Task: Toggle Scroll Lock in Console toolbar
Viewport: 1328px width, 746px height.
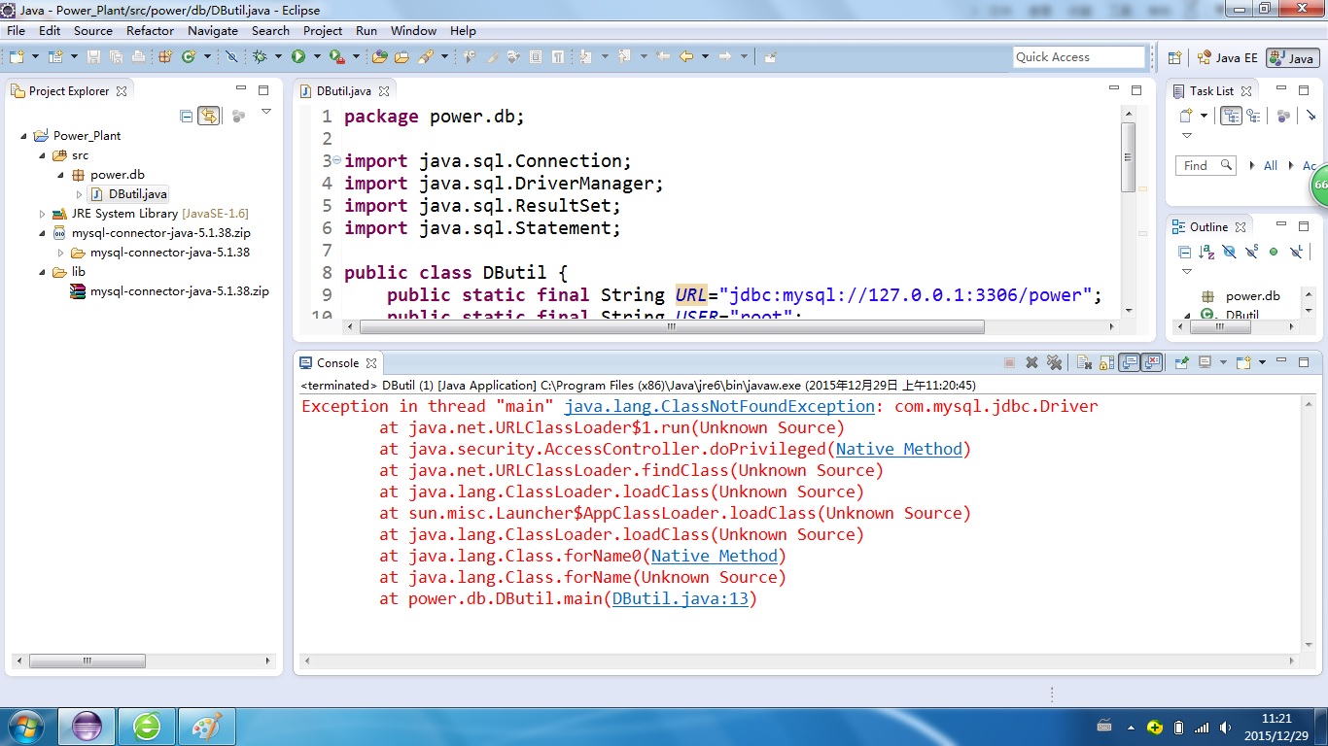Action: click(1106, 362)
